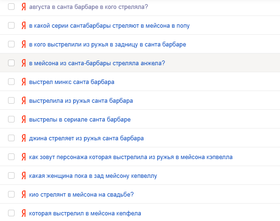This screenshot has height=221, width=280.
Task: Tick checkbox for «в кого выстрелили из ружья в задницу»
Action: tap(11, 44)
